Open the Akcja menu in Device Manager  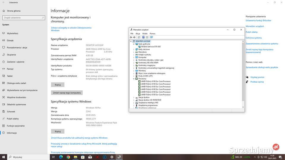click(138, 33)
